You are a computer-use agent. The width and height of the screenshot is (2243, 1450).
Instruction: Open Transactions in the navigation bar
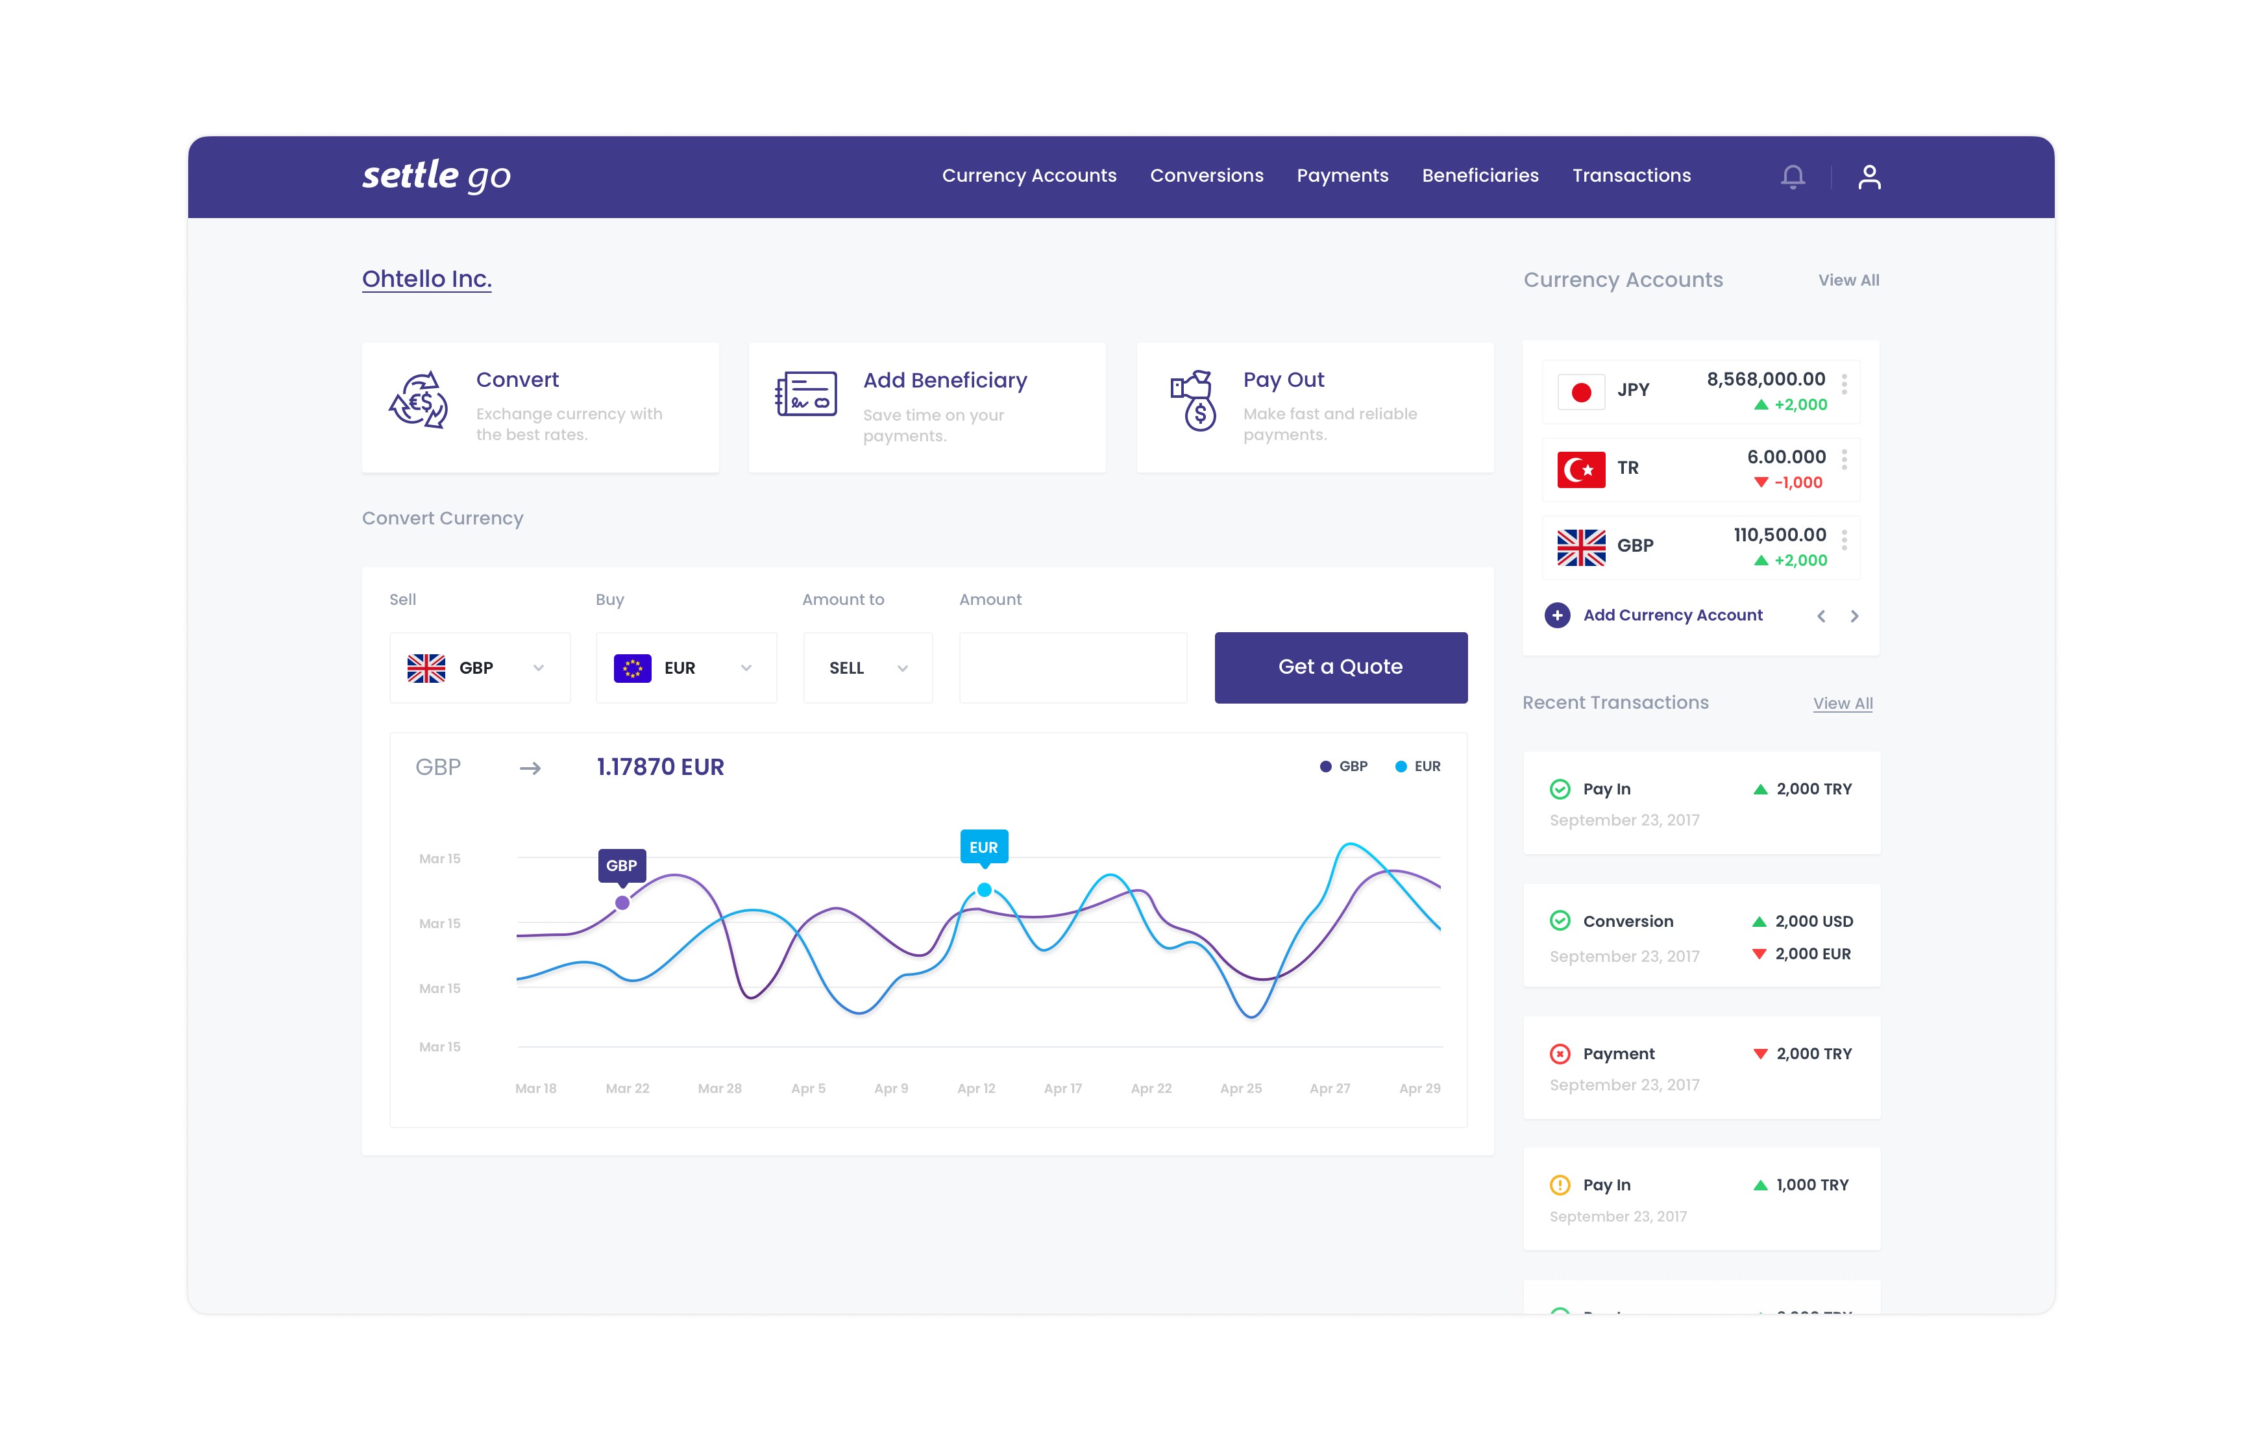(1631, 176)
